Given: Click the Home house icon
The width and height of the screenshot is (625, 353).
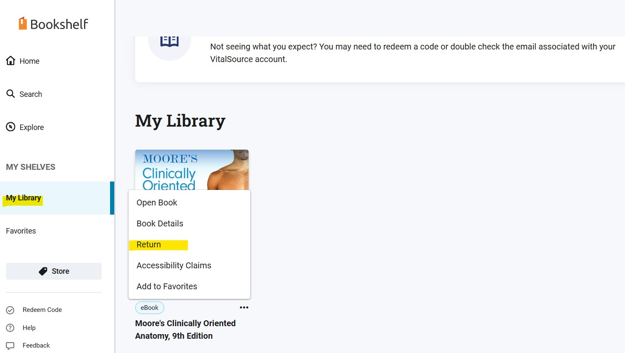Looking at the screenshot, I should coord(11,61).
